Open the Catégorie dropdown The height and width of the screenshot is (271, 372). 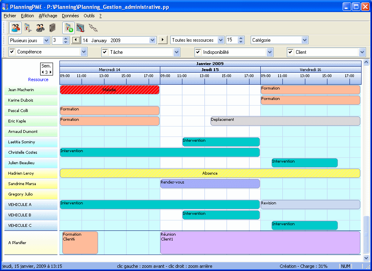[305, 40]
